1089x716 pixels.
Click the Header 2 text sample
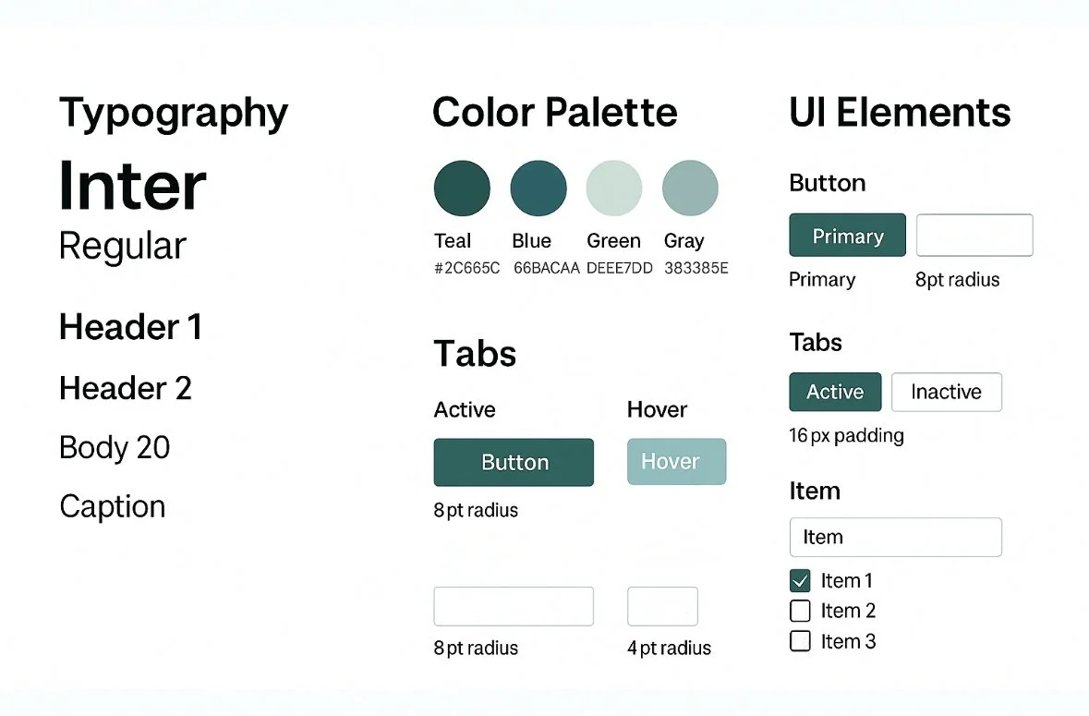(126, 388)
